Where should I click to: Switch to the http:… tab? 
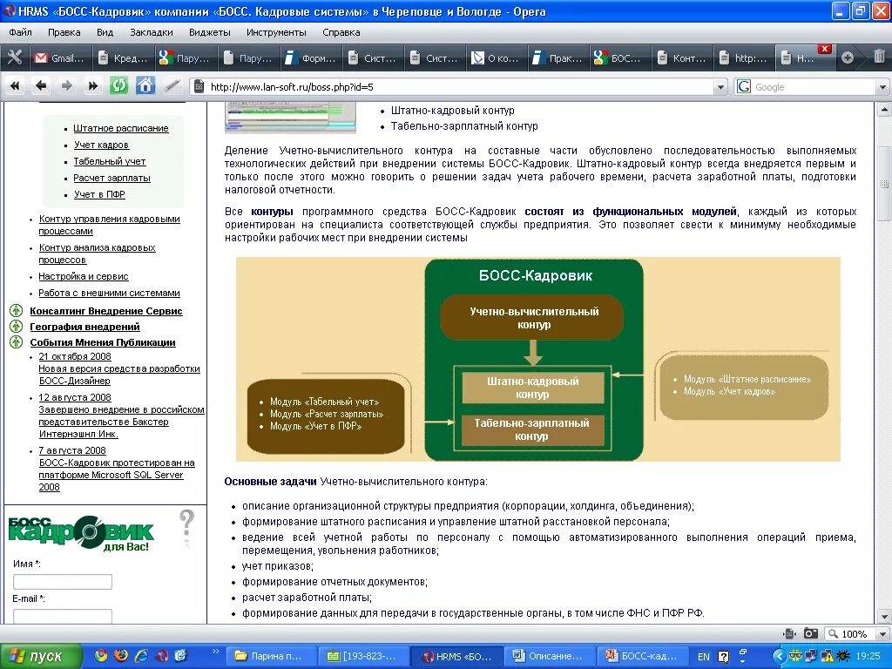click(744, 58)
